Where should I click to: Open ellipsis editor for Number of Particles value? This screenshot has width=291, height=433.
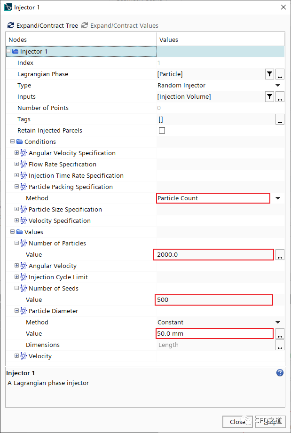[280, 255]
